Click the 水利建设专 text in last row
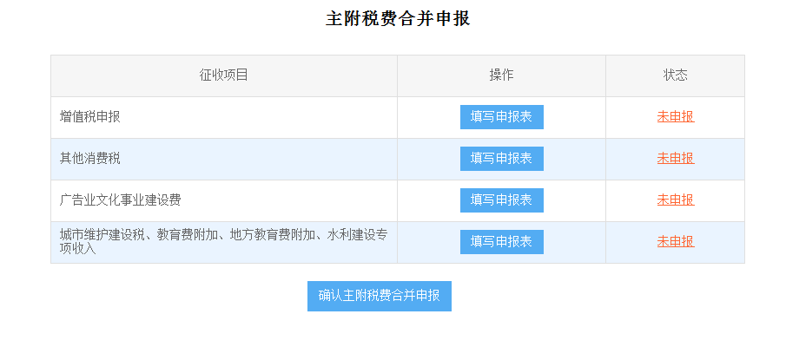 358,235
